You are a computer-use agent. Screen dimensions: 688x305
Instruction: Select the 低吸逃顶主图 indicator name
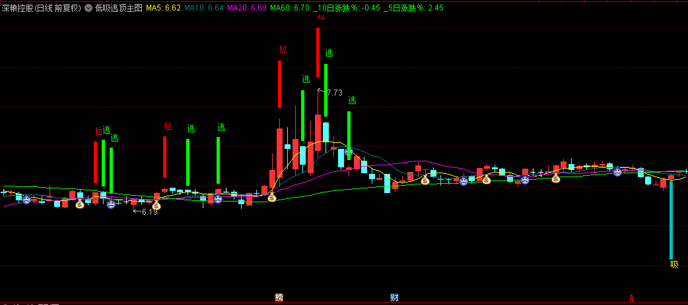pos(118,8)
